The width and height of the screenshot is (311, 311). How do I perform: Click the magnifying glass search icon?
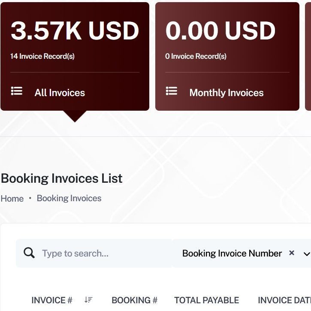click(29, 253)
